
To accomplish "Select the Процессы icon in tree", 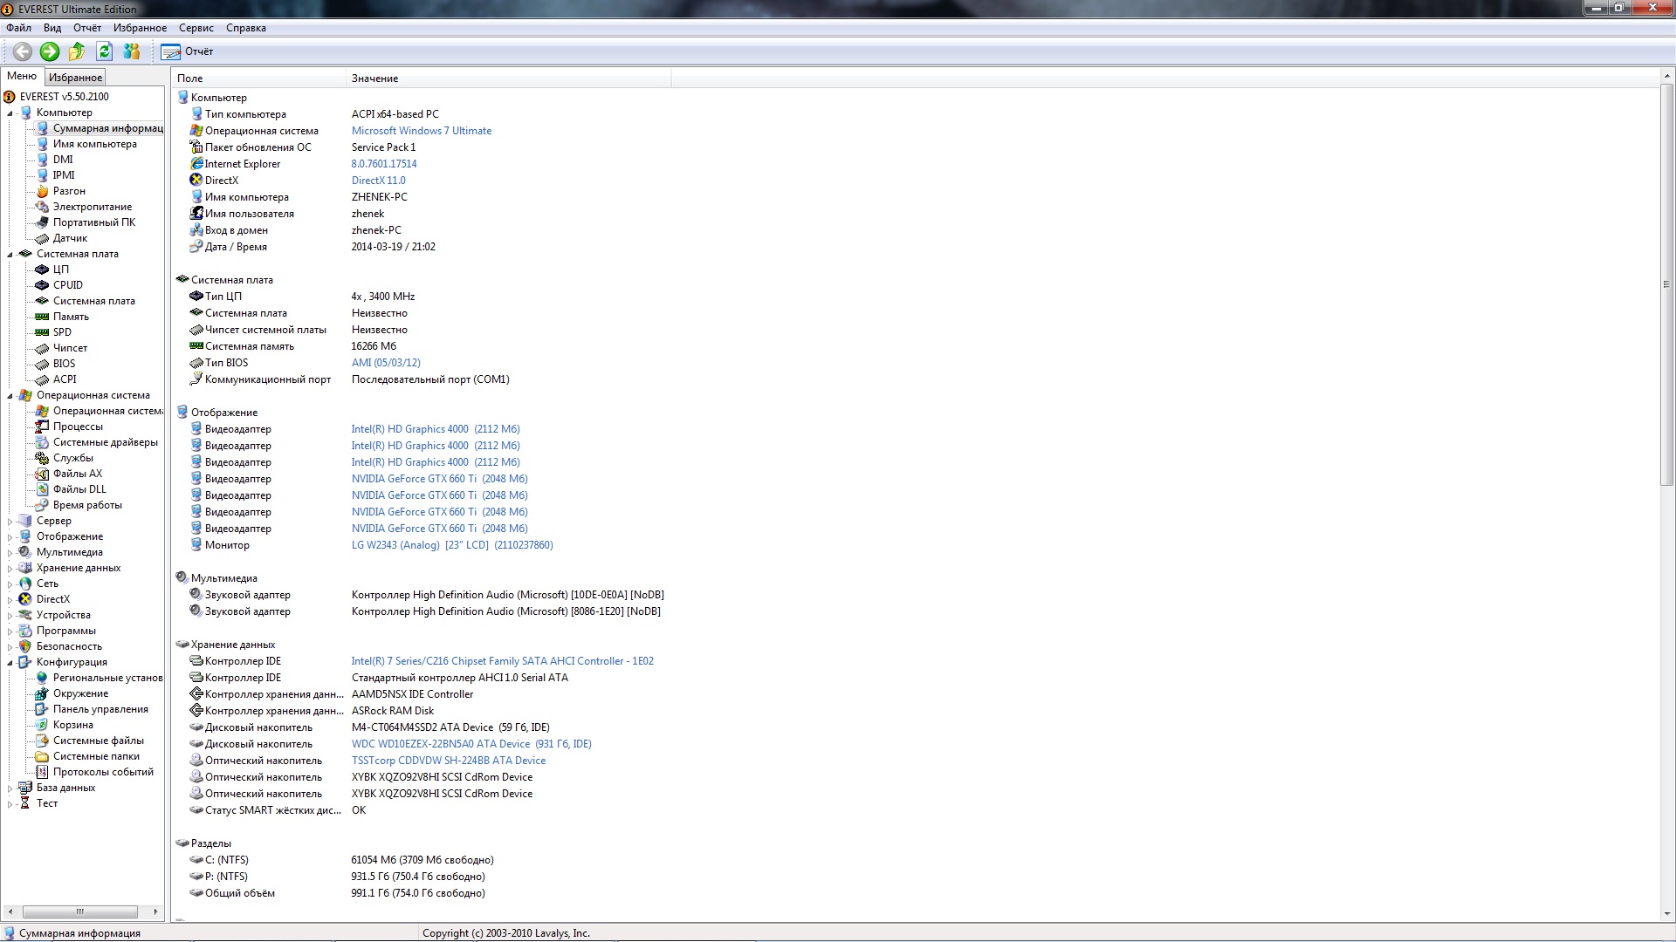I will pos(42,427).
